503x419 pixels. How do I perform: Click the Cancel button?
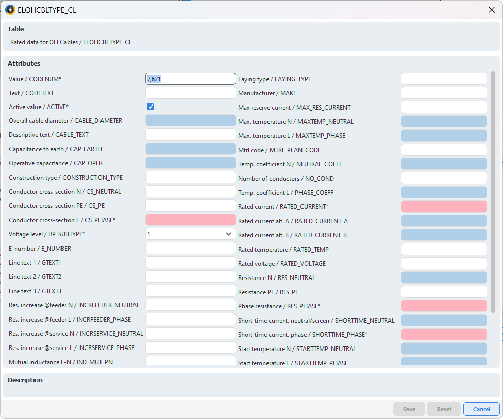[481, 409]
